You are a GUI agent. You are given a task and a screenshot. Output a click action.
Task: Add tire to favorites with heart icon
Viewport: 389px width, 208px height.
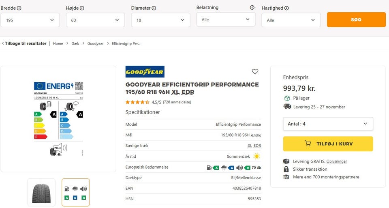tap(255, 72)
